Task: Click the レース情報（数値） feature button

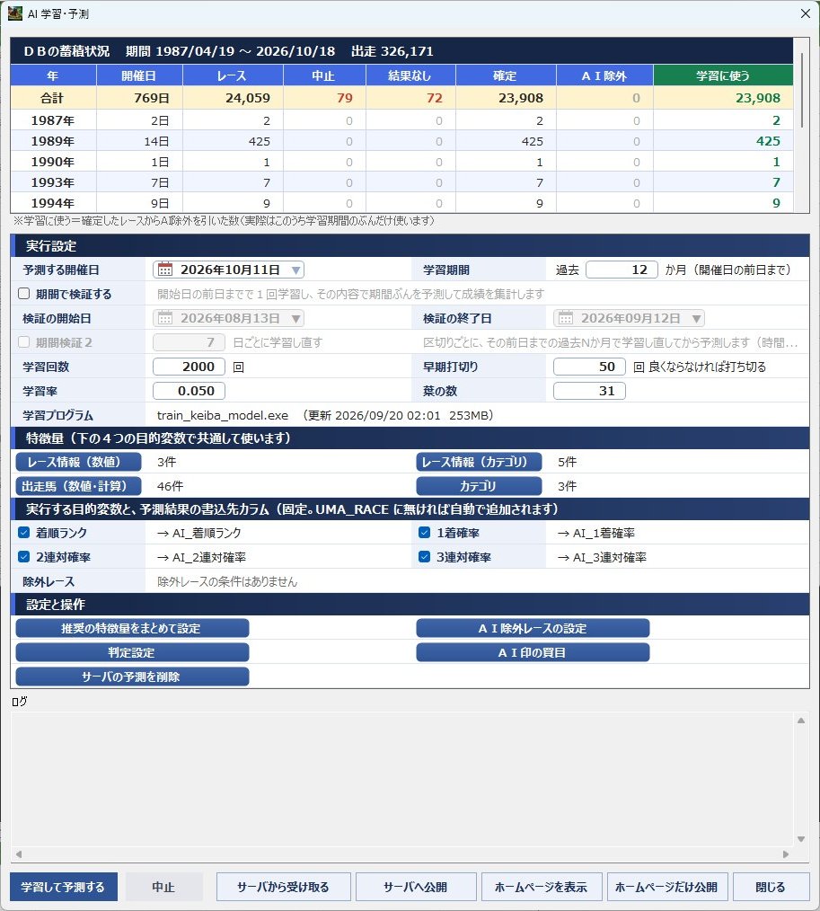Action: pos(78,462)
